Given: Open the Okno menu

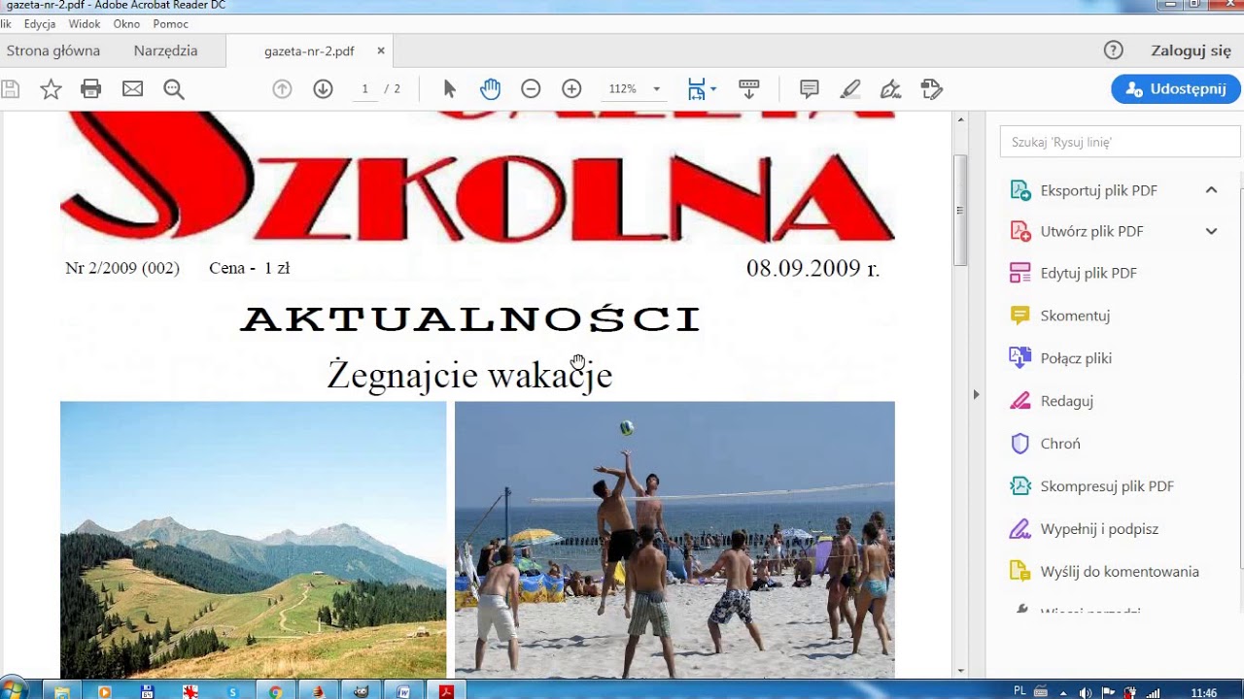Looking at the screenshot, I should click(126, 23).
